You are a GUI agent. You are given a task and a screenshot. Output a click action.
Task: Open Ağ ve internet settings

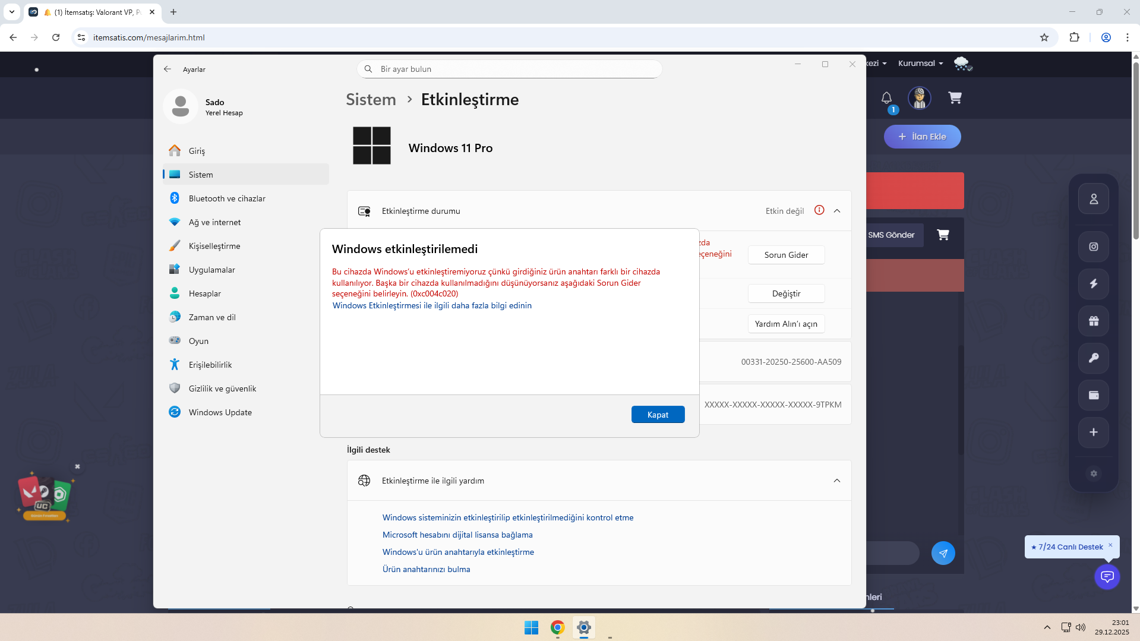(245, 222)
